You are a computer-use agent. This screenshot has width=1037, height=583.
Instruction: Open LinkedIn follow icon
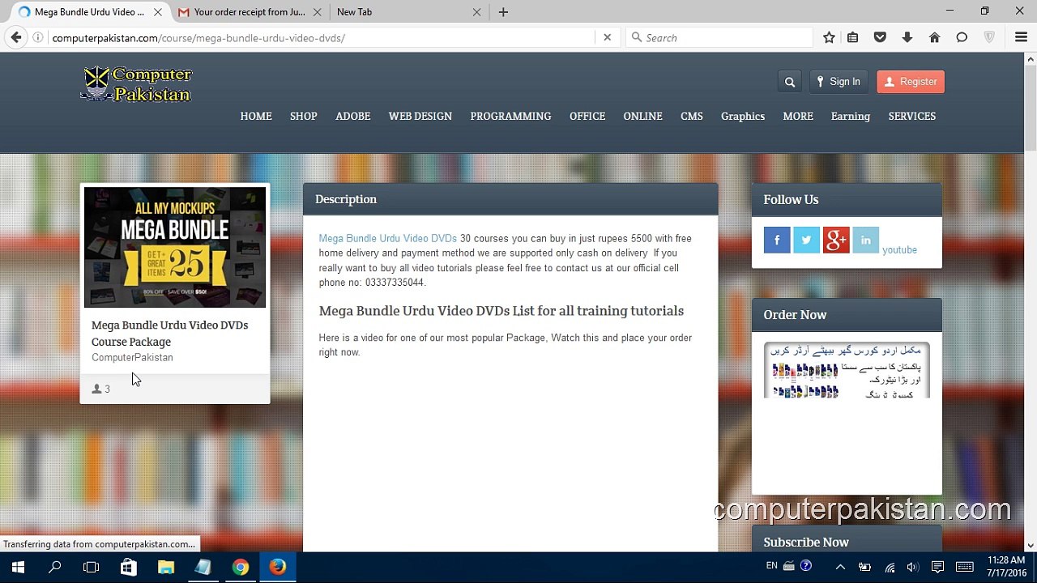point(865,240)
